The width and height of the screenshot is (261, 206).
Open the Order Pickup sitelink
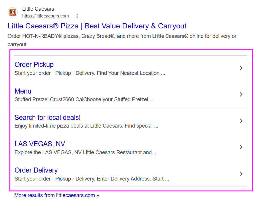tap(34, 65)
